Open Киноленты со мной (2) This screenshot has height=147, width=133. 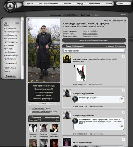[x=44, y=89]
